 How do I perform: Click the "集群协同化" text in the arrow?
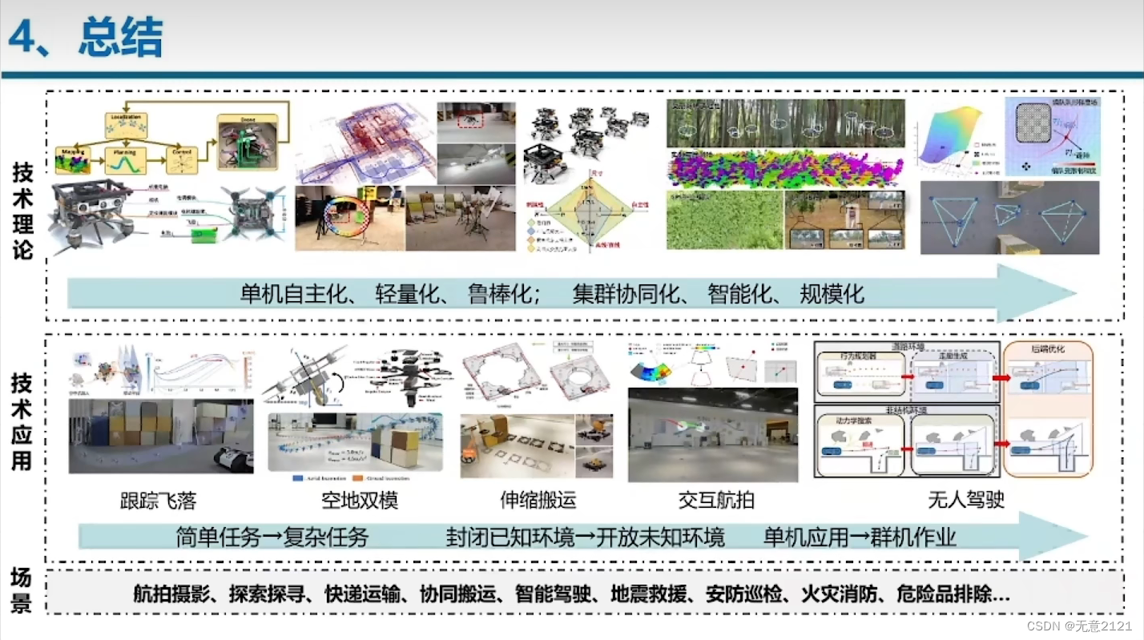tap(627, 294)
